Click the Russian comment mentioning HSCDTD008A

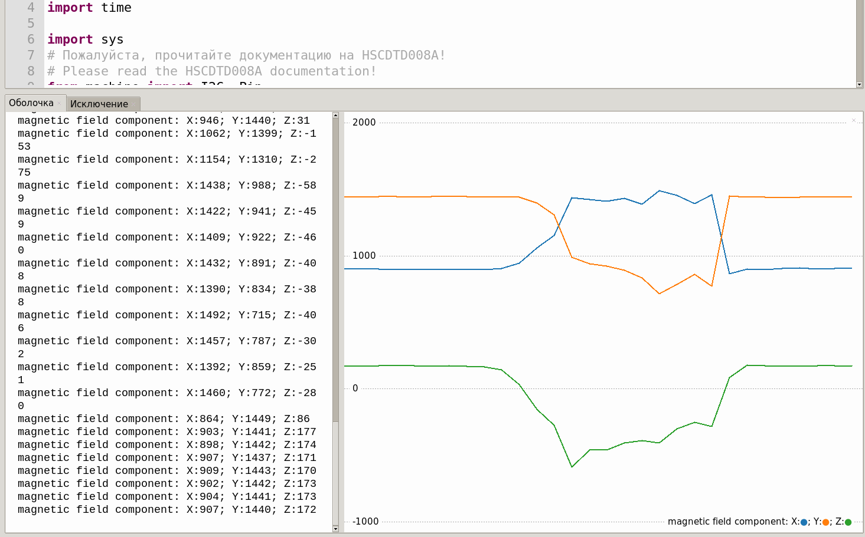pyautogui.click(x=246, y=55)
